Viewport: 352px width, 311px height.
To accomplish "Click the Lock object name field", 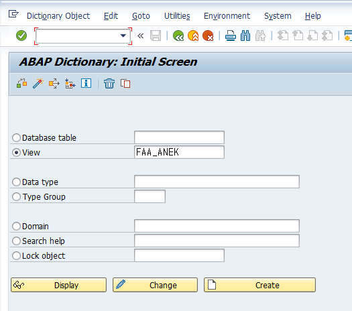I will coord(179,255).
